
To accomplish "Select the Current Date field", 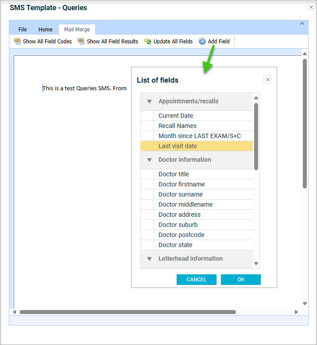I will point(197,115).
